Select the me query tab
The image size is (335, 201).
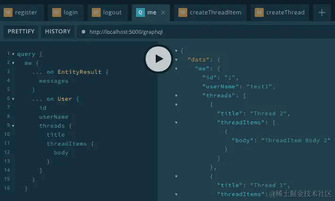click(x=151, y=13)
